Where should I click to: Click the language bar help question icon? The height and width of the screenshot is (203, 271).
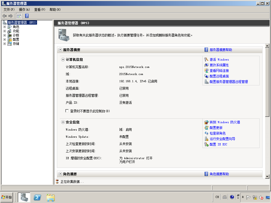click(x=232, y=197)
